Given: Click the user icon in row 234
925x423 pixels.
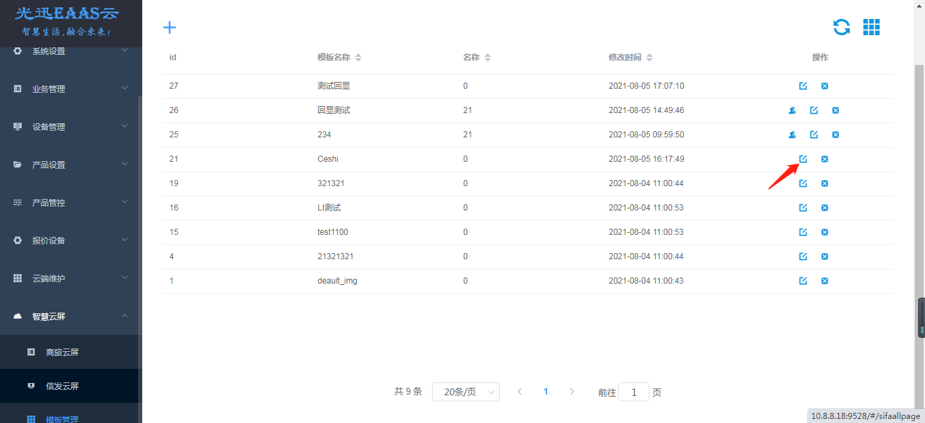Looking at the screenshot, I should coord(792,135).
